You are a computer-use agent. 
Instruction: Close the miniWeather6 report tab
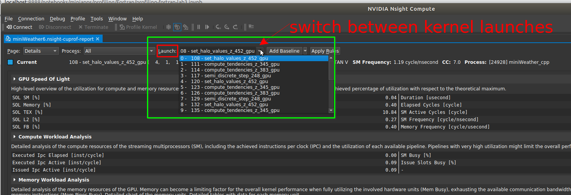(98, 39)
